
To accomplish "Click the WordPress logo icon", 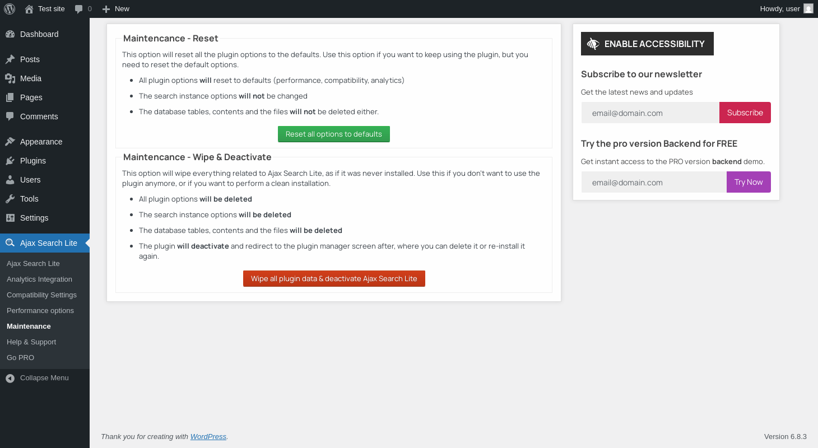I will 10,8.
